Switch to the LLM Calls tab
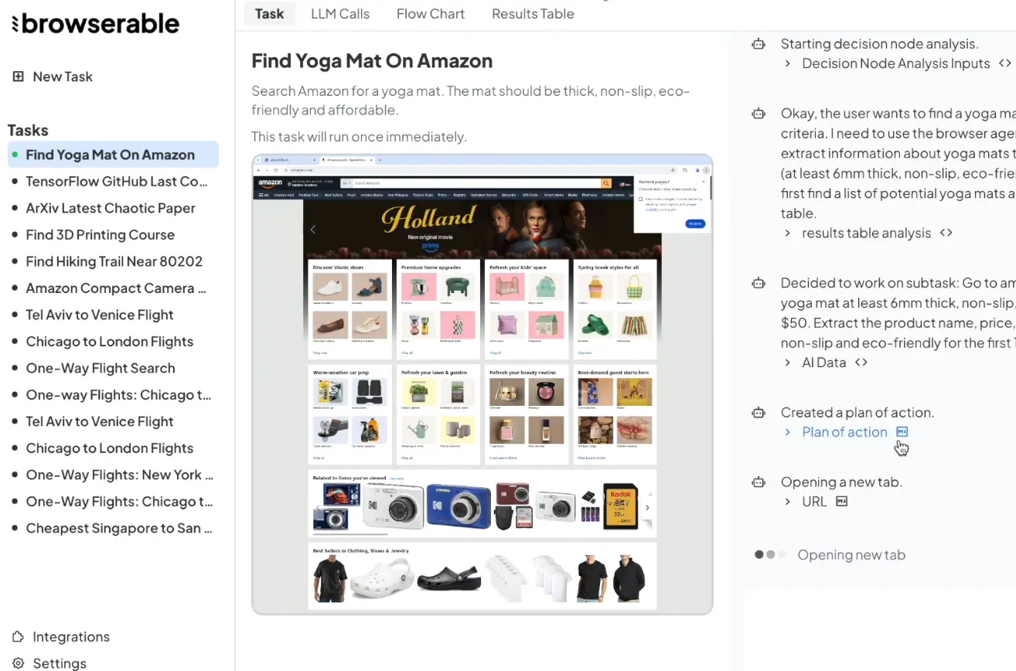This screenshot has height=671, width=1016. [x=340, y=13]
